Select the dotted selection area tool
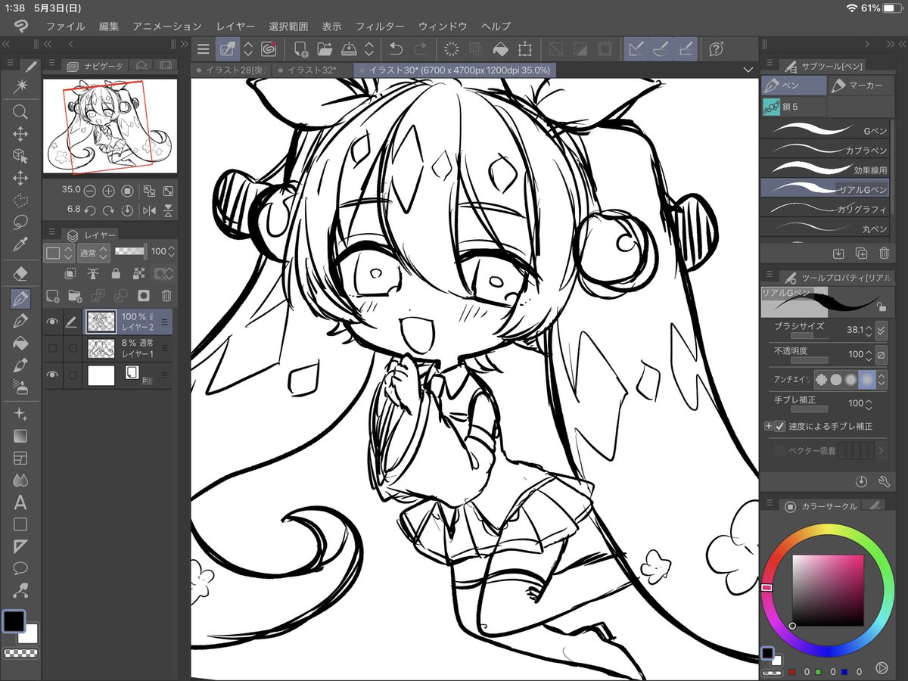 pos(20,201)
